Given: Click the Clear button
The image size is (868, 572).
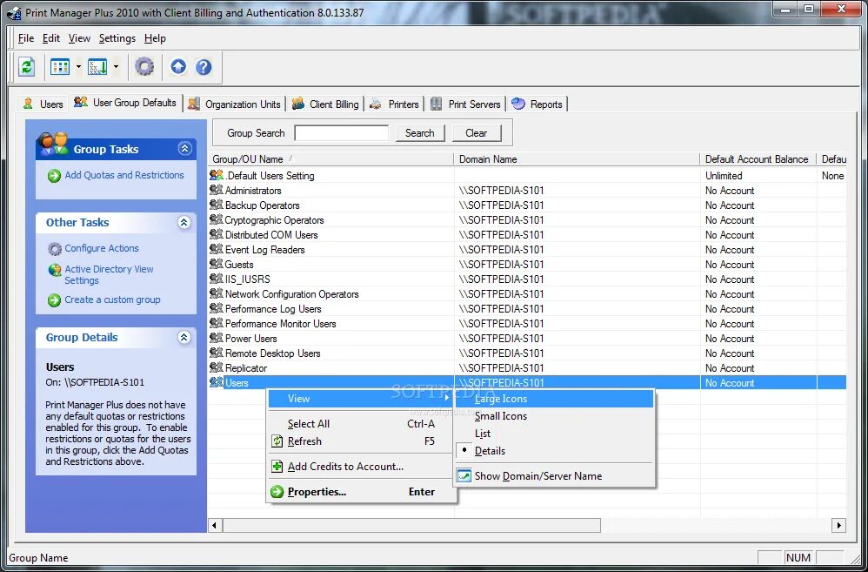Looking at the screenshot, I should click(476, 133).
